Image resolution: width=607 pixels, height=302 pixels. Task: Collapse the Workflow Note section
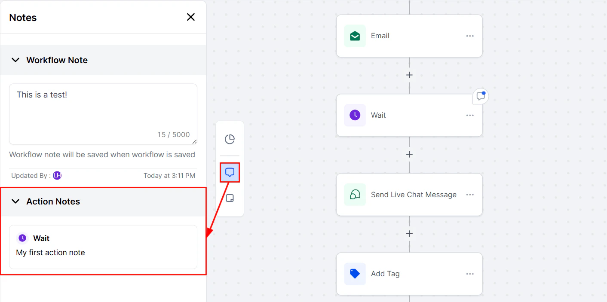coord(16,60)
